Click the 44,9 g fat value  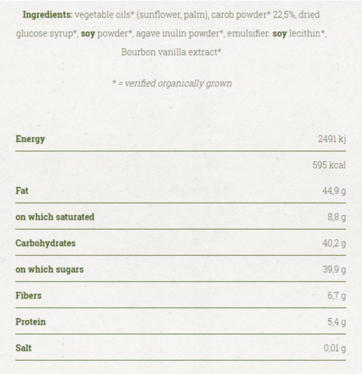[334, 191]
